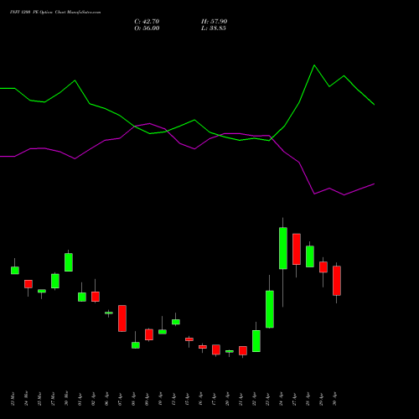The width and height of the screenshot is (419, 419).
Task: Select the 30 Mar date label on the axis
Action: [x=66, y=399]
